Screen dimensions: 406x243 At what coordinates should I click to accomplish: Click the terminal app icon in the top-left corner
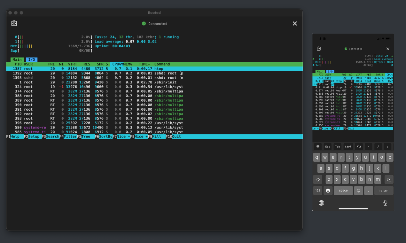pyautogui.click(x=13, y=23)
